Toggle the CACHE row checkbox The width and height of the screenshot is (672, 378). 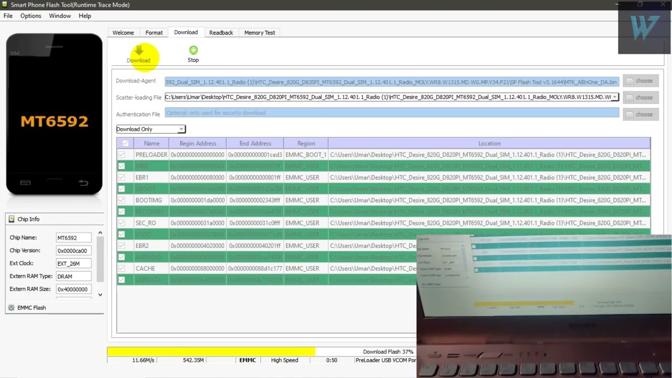coord(122,268)
